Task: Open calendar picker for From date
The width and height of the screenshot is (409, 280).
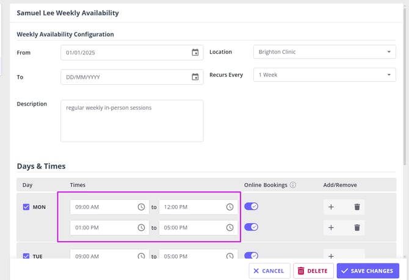Action: 195,52
